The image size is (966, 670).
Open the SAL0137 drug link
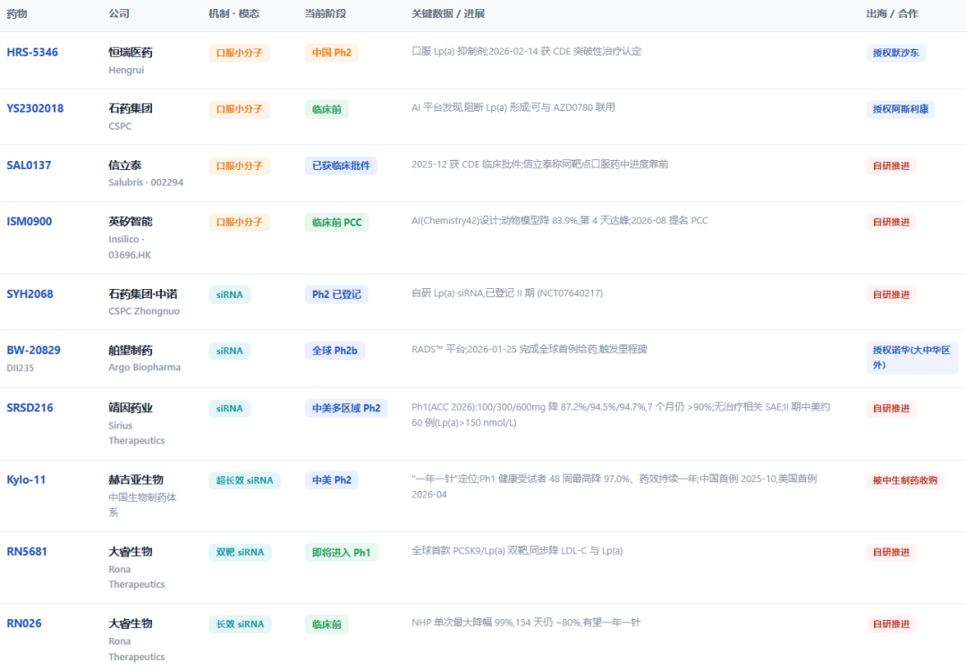point(29,165)
